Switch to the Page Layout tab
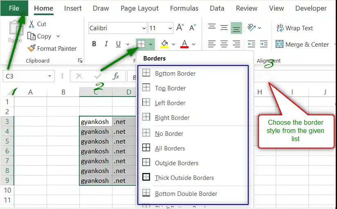 139,8
